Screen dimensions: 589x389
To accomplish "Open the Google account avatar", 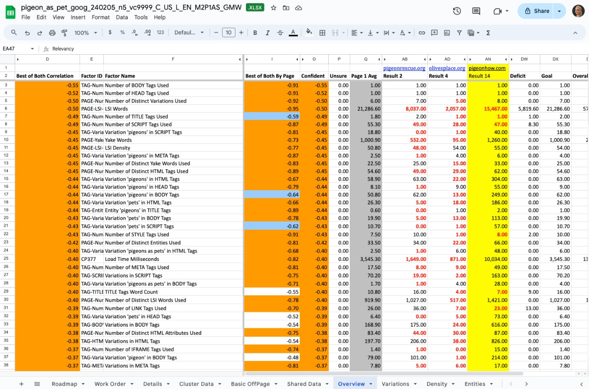I will (x=578, y=11).
